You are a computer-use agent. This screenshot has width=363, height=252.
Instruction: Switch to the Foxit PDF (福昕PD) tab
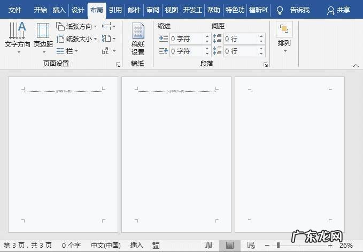click(259, 10)
